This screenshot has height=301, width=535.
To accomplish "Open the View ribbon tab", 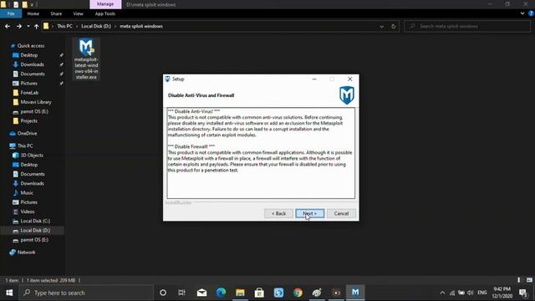I will coord(78,13).
